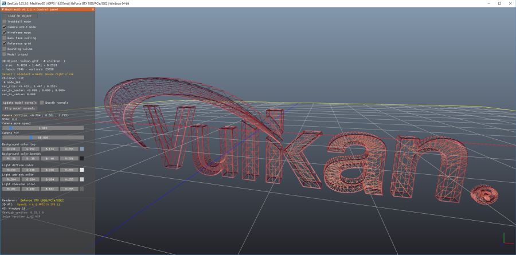Click Background color top R field
516x255 pixels.
click(11, 149)
